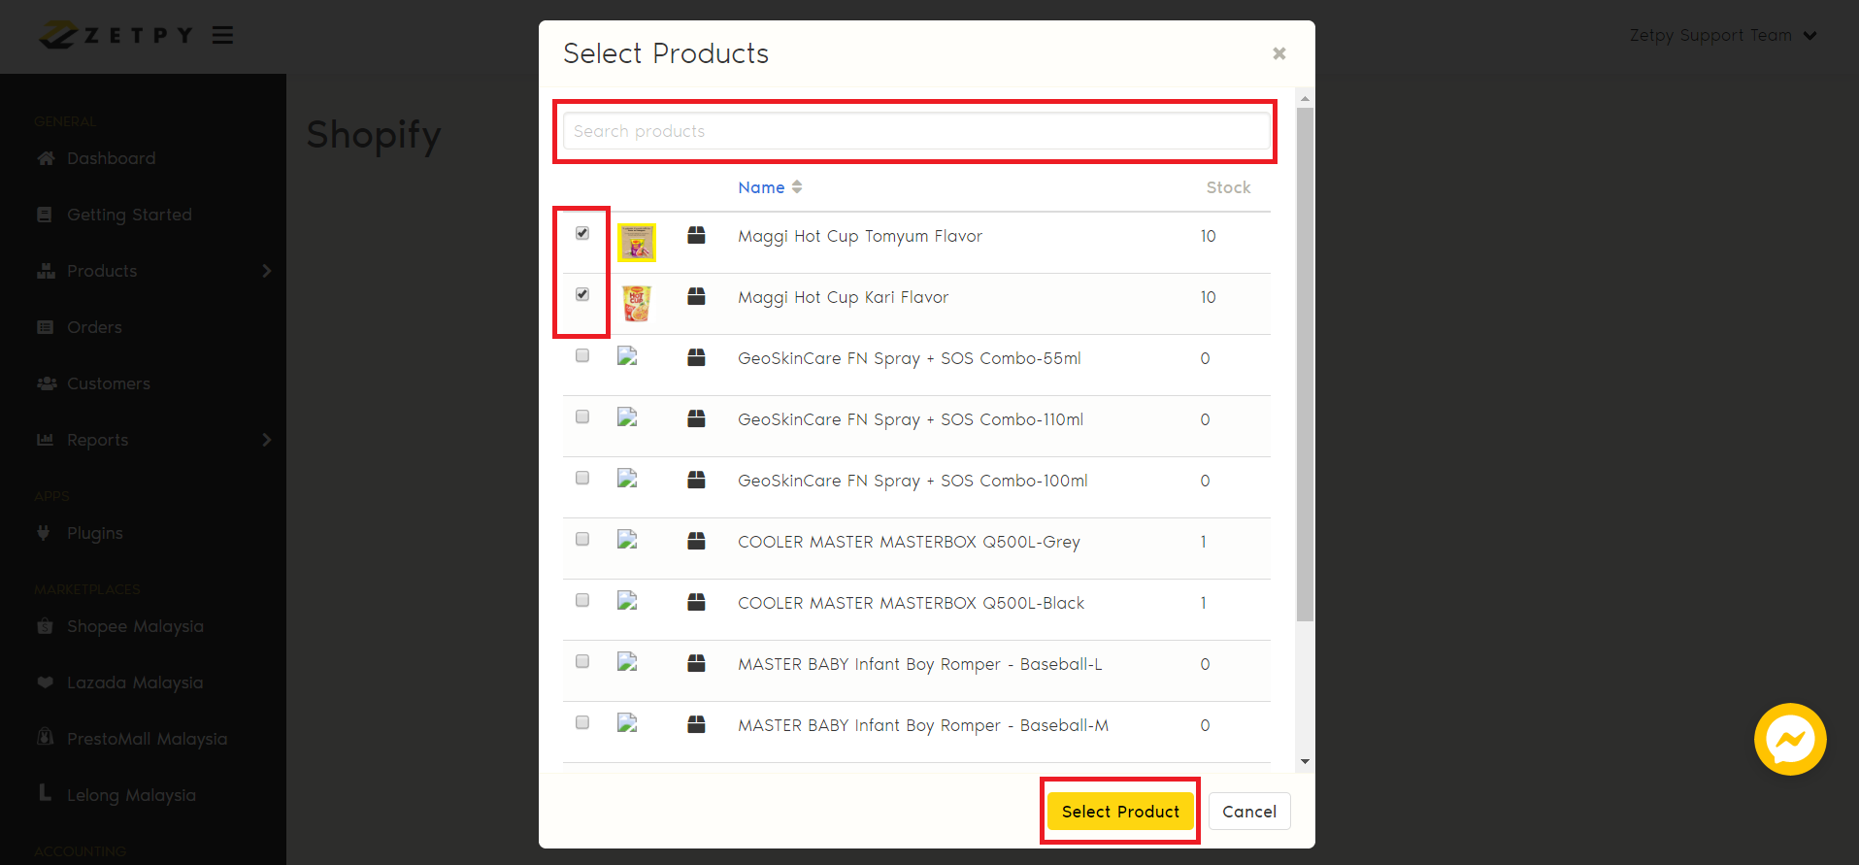Open Orders in the sidebar menu
Image resolution: width=1859 pixels, height=865 pixels.
(94, 327)
